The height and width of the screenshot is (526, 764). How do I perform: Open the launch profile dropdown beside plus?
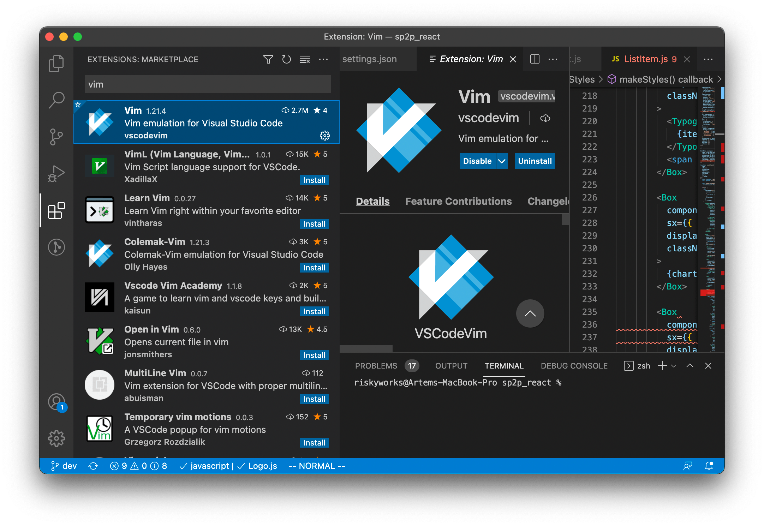pos(674,366)
